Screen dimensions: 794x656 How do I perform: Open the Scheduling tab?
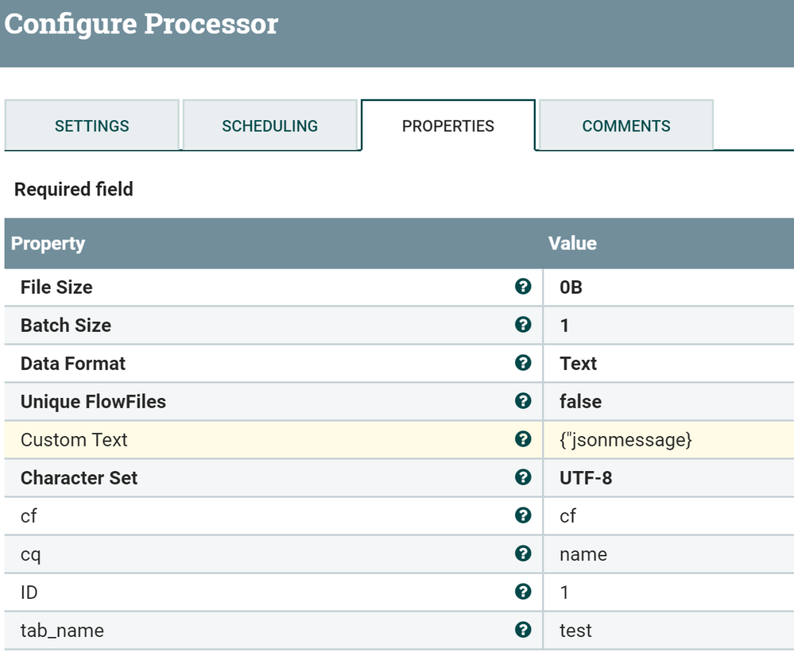[270, 125]
